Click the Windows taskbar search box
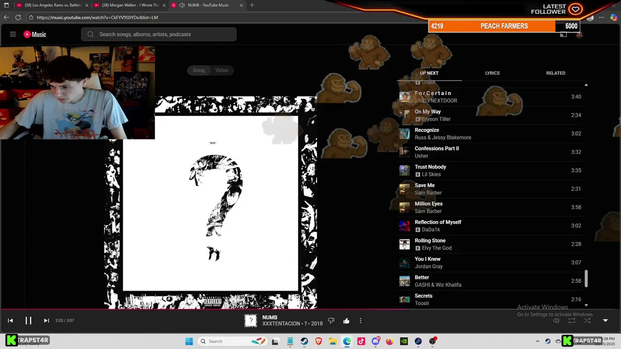 (x=233, y=341)
